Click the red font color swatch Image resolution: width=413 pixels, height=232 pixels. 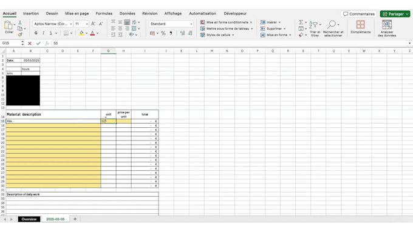(92, 33)
